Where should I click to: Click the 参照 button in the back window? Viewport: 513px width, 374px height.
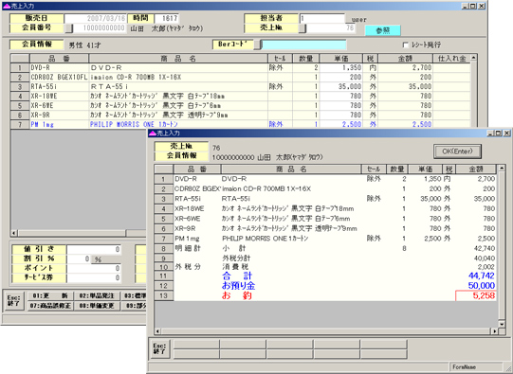point(382,30)
